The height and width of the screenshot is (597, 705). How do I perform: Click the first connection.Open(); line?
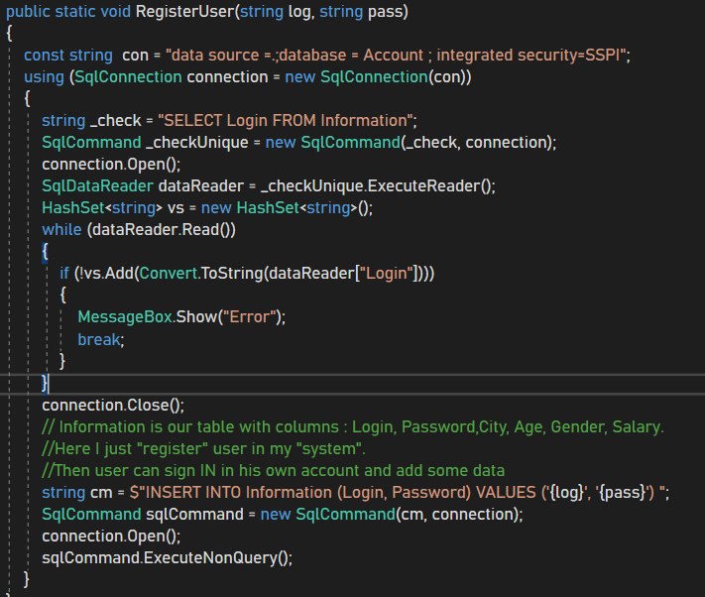111,164
